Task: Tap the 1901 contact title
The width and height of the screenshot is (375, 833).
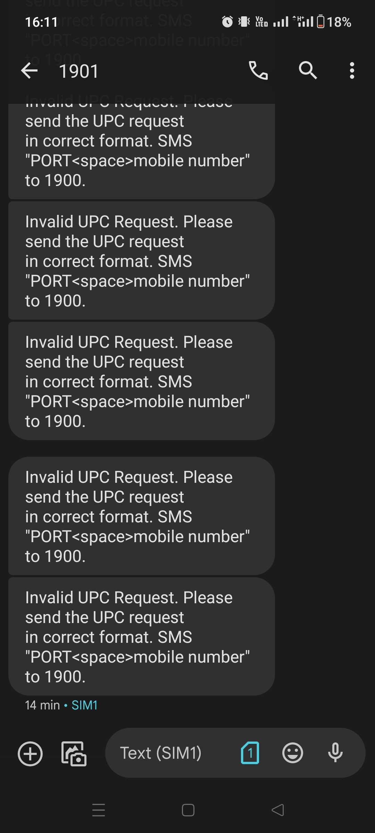Action: click(x=79, y=71)
